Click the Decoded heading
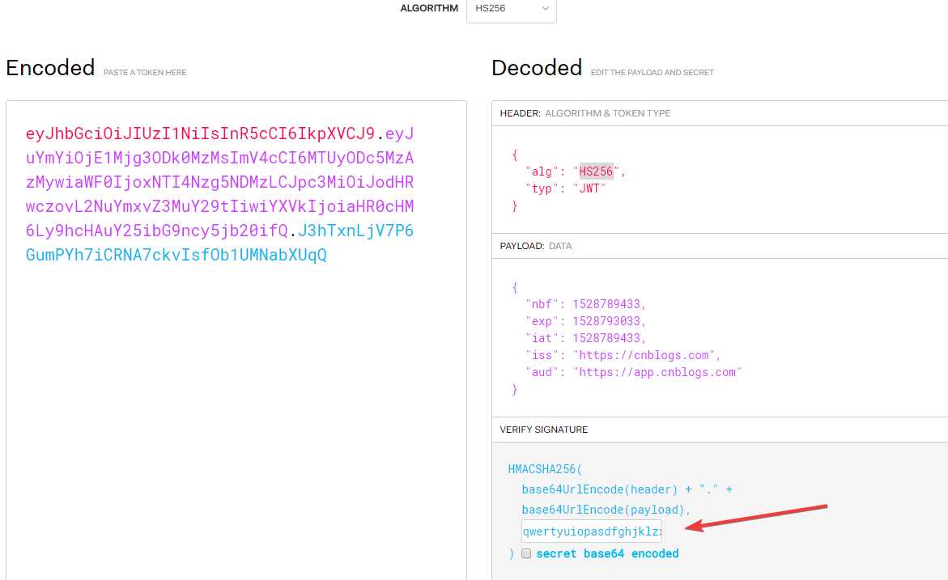The width and height of the screenshot is (948, 580). click(x=537, y=68)
